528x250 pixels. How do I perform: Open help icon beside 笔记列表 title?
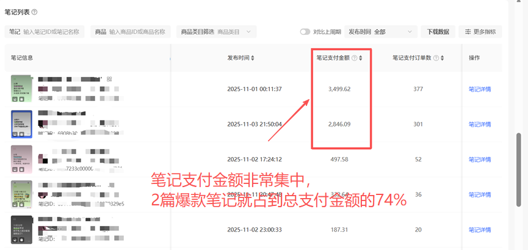point(34,12)
